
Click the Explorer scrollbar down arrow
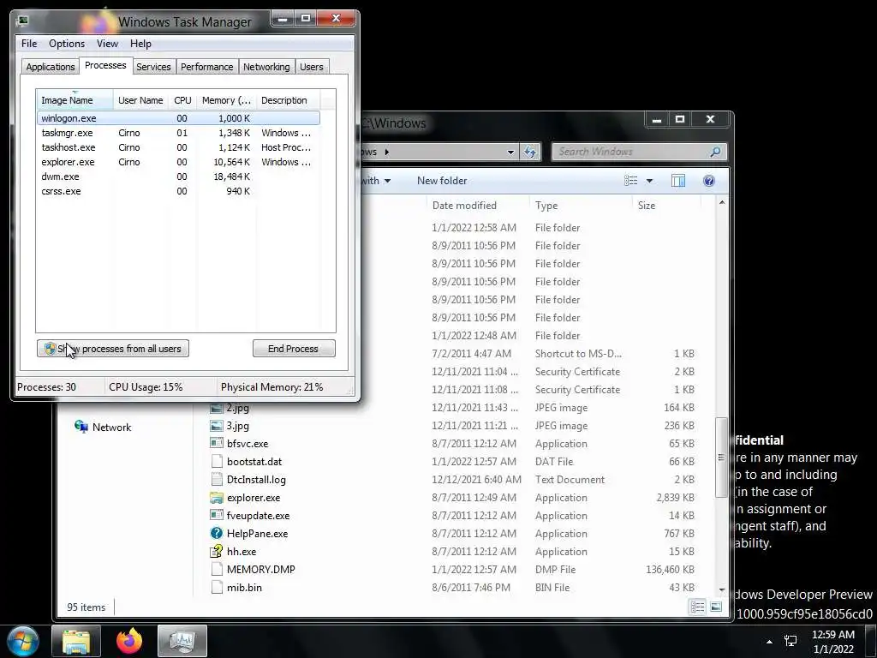(x=721, y=589)
